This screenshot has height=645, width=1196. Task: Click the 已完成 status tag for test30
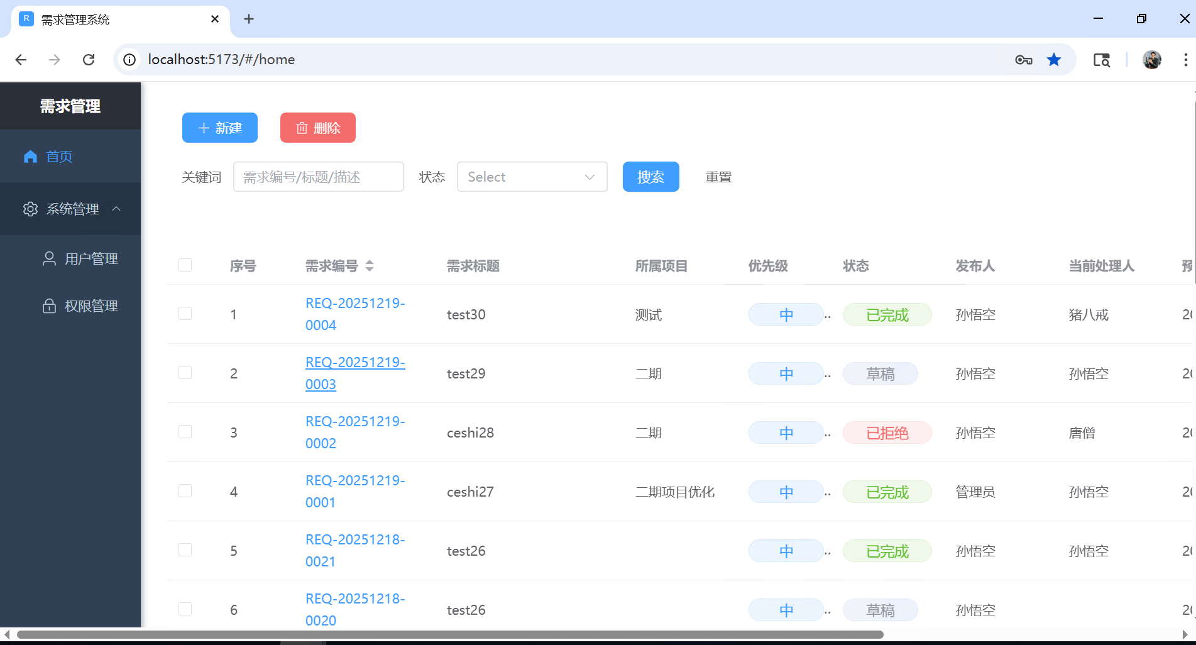(x=887, y=314)
